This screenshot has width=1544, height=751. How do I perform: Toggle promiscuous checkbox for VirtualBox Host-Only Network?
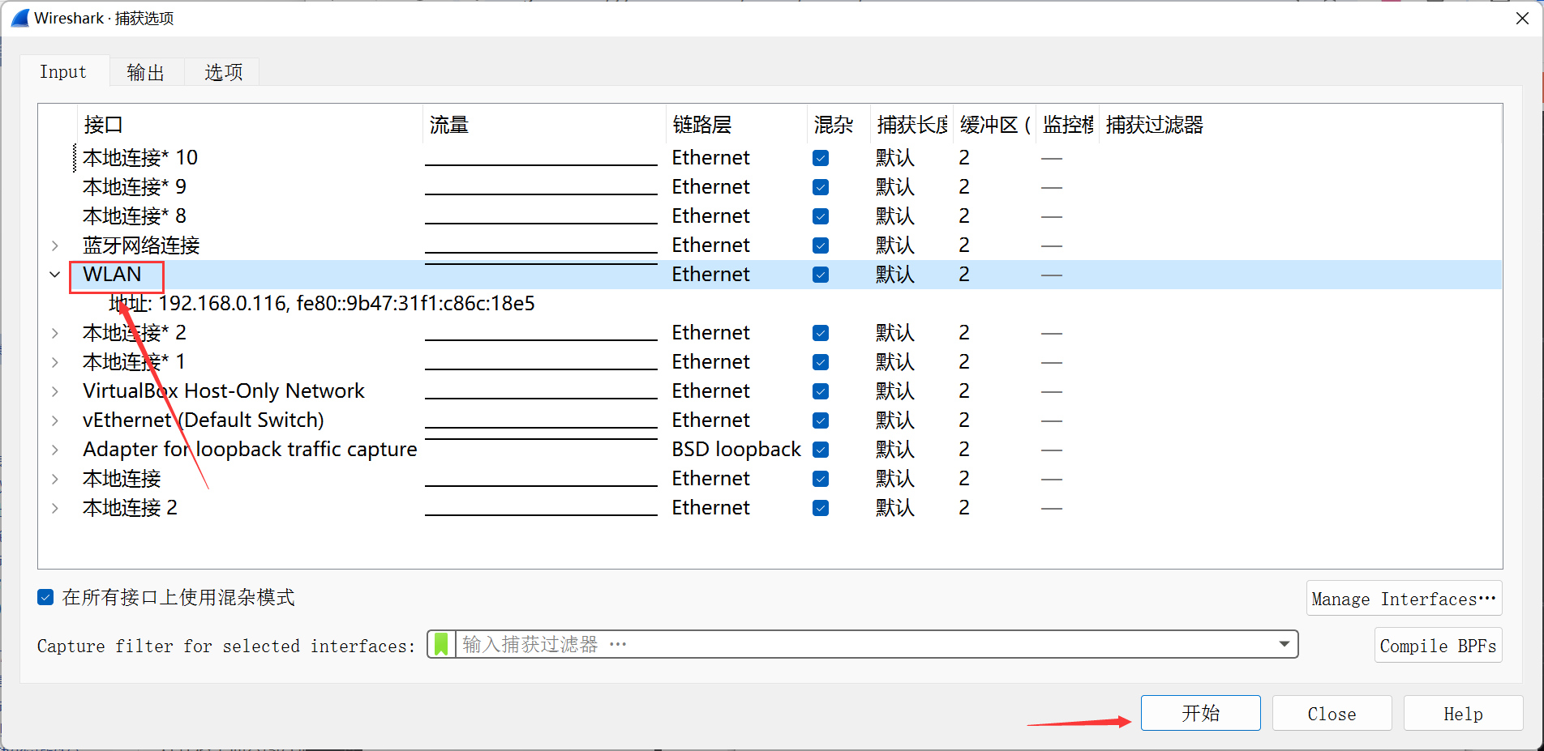[x=821, y=391]
